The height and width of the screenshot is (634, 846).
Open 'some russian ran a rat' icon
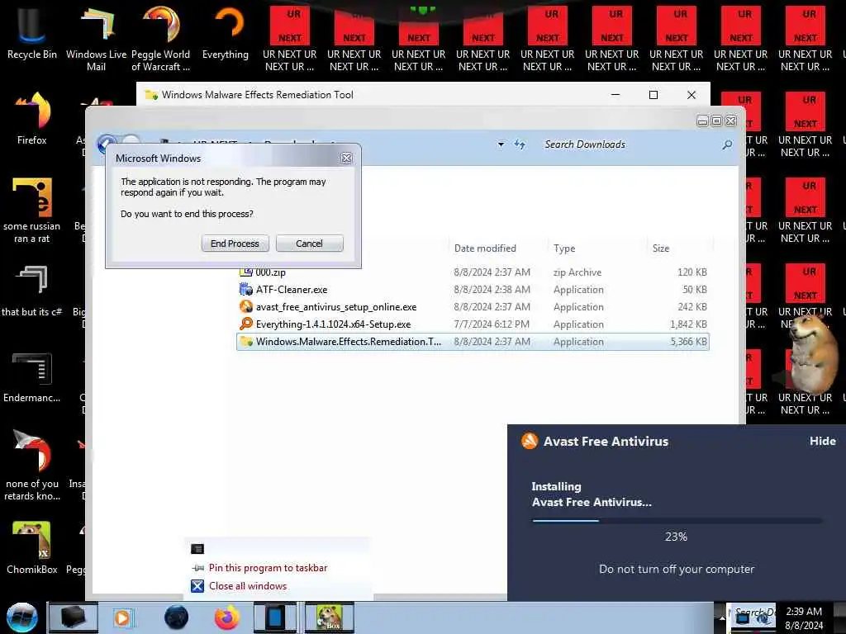coord(32,211)
